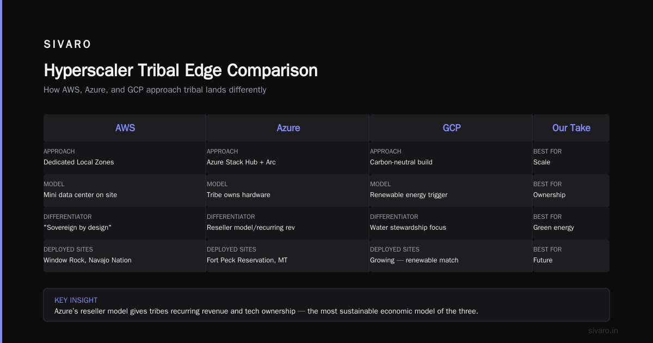
Task: Select the AWS column header
Action: click(125, 128)
